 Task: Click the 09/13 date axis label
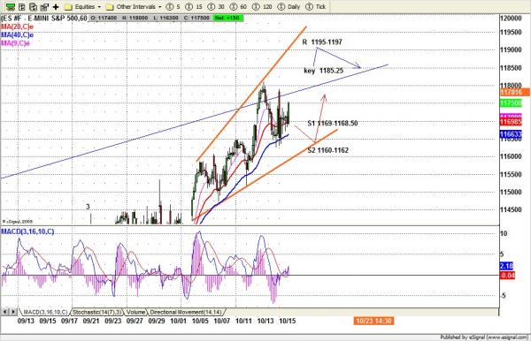coord(26,321)
